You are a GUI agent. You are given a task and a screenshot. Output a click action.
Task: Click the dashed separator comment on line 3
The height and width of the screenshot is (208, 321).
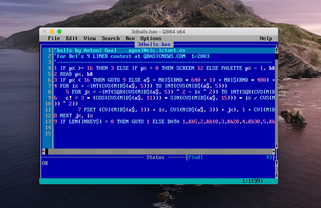point(163,62)
